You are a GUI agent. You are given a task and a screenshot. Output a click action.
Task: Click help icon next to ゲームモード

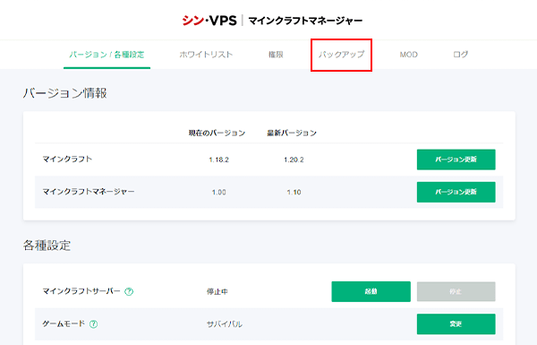[93, 323]
